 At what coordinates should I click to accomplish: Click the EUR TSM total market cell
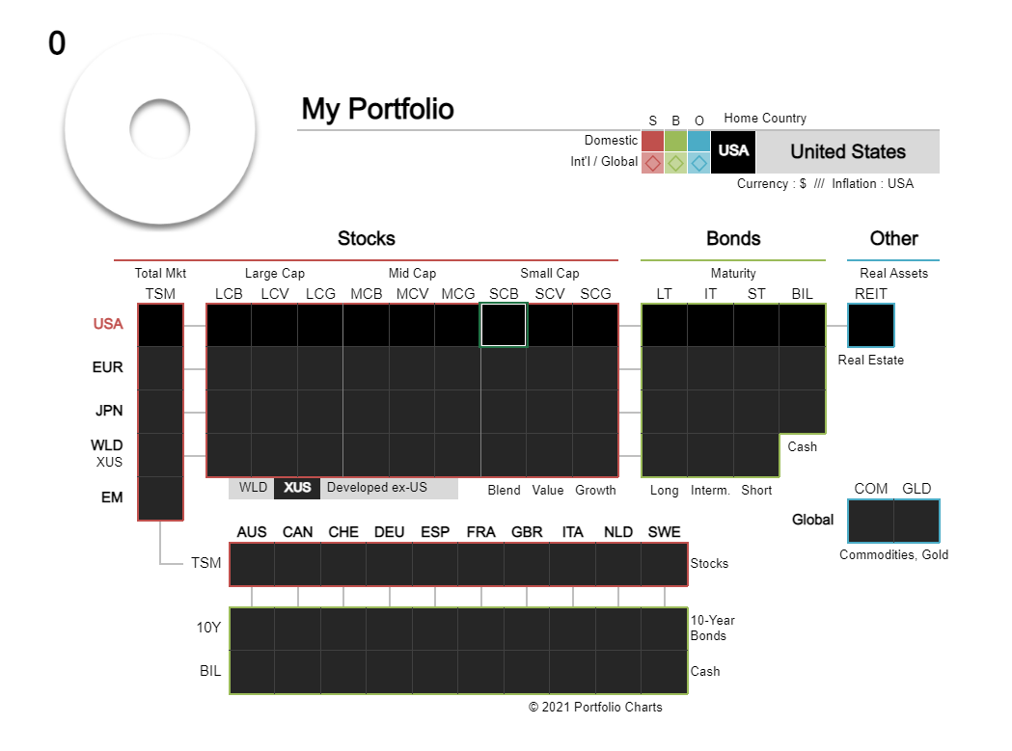(x=161, y=368)
